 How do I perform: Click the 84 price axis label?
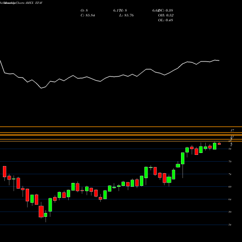pyautogui.click(x=230, y=149)
